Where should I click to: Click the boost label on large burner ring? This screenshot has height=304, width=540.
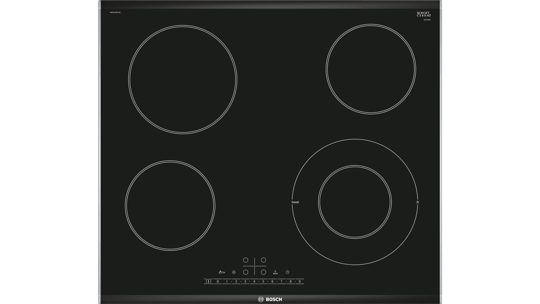[x=295, y=202]
